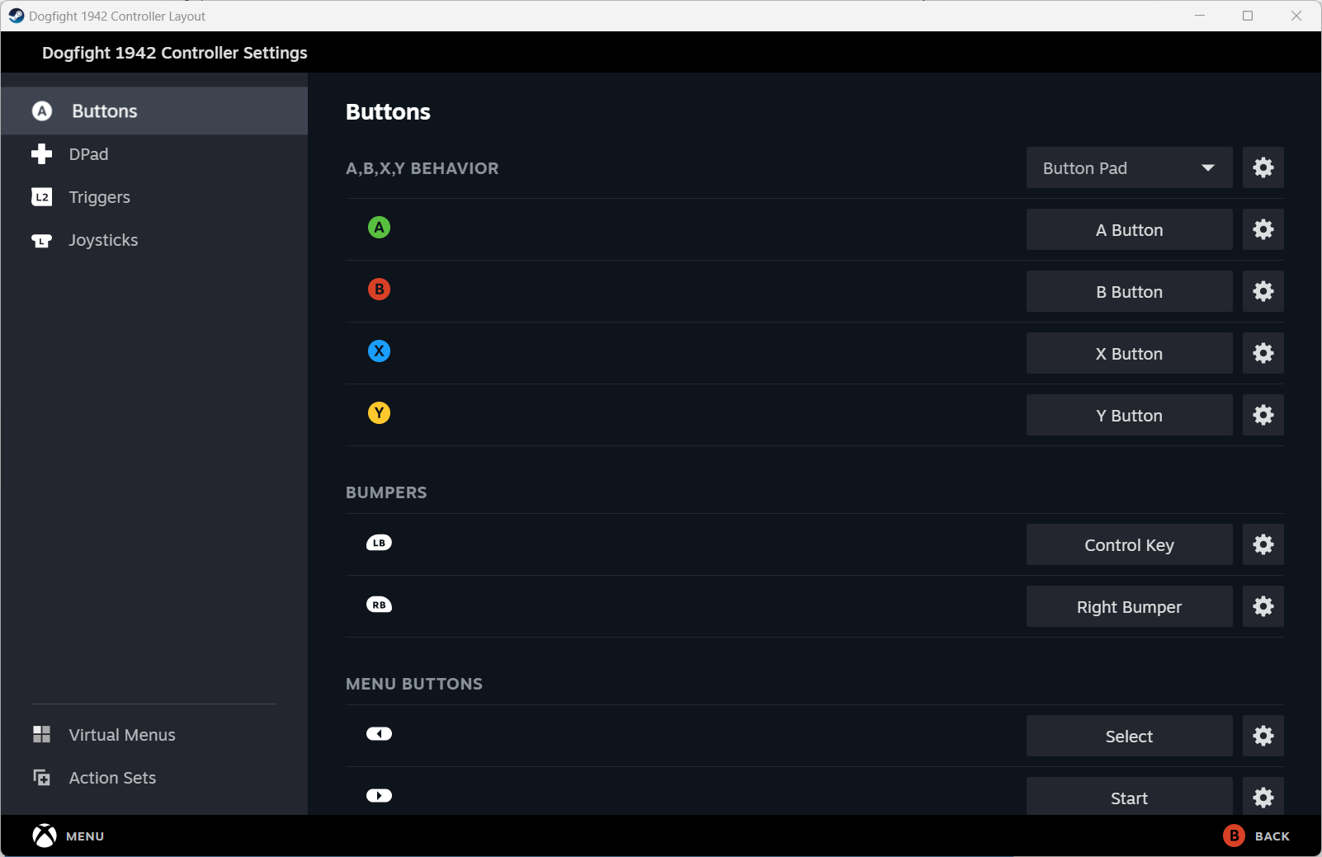Switch to the Triggers section
Image resolution: width=1322 pixels, height=857 pixels.
(x=154, y=197)
